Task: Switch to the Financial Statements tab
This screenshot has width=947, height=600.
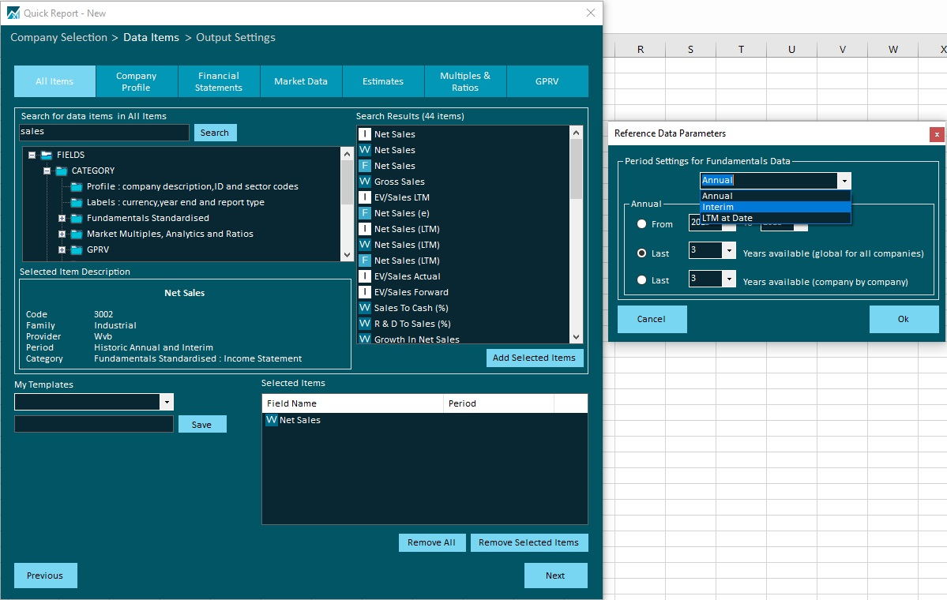Action: [219, 81]
